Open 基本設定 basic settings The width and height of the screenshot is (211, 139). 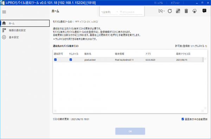(x=14, y=37)
